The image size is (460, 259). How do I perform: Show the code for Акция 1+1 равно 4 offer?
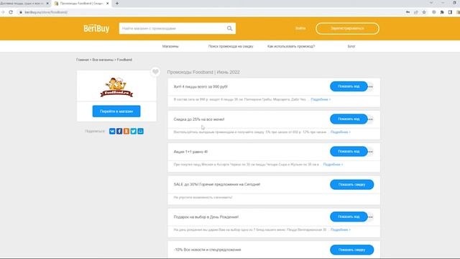(x=349, y=152)
